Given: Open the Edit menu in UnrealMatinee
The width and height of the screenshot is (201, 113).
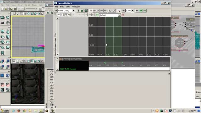Looking at the screenshot, I should (62, 7).
